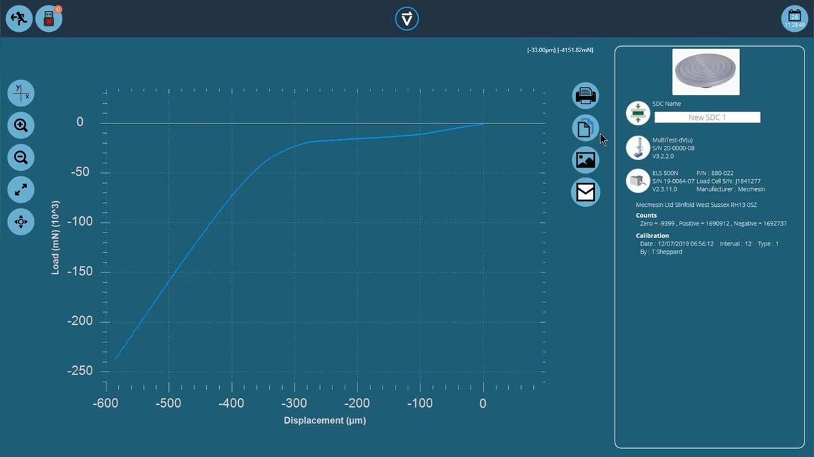Open the USB device status icon
The width and height of the screenshot is (814, 457).
(x=49, y=18)
